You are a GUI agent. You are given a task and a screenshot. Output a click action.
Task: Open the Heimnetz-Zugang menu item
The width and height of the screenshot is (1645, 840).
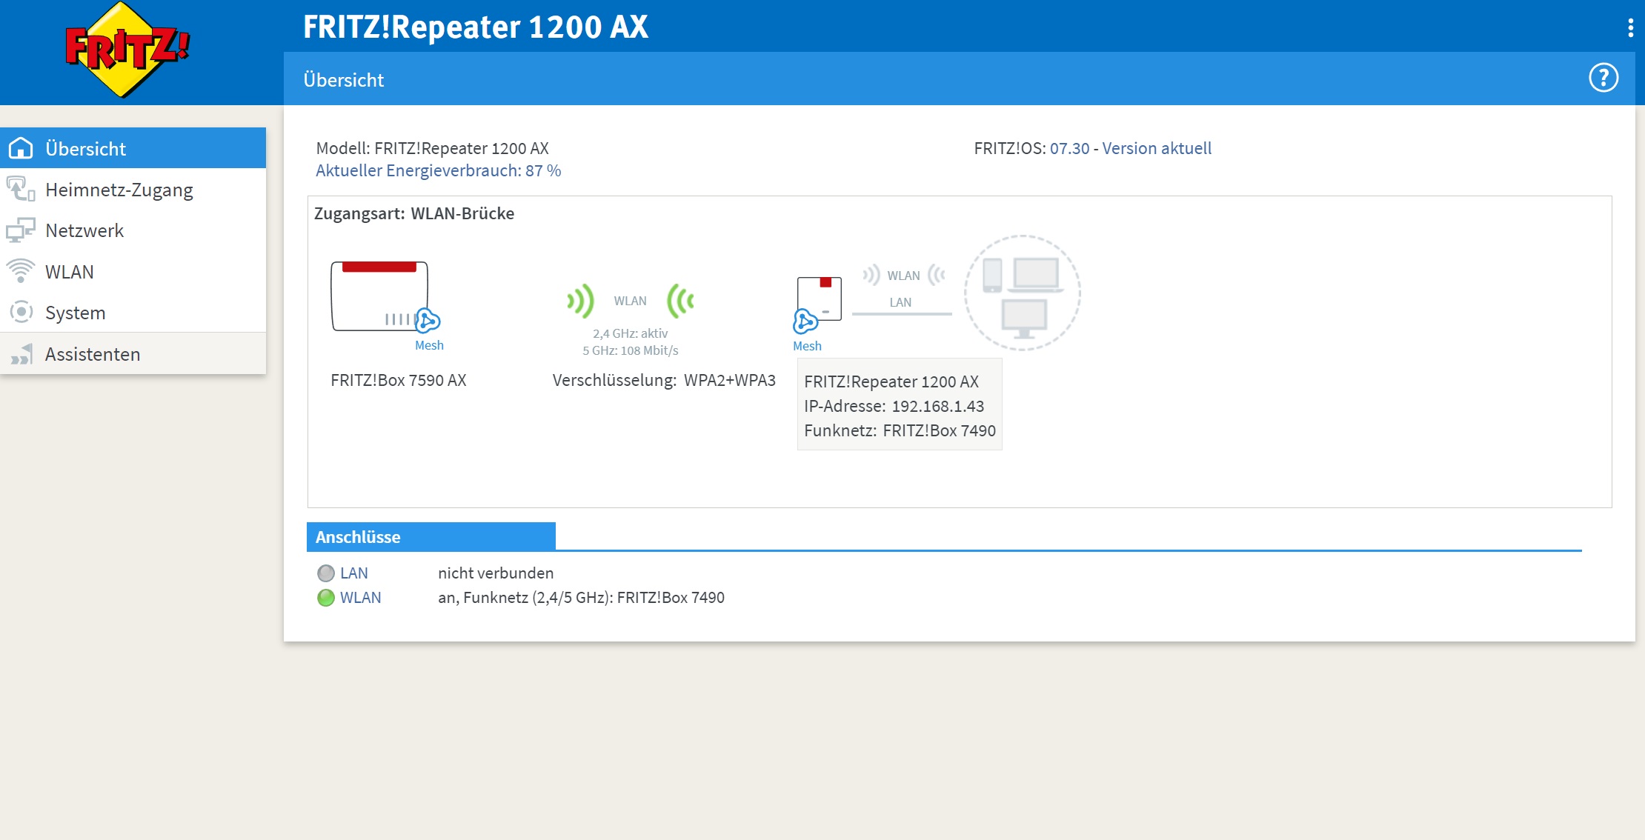119,190
